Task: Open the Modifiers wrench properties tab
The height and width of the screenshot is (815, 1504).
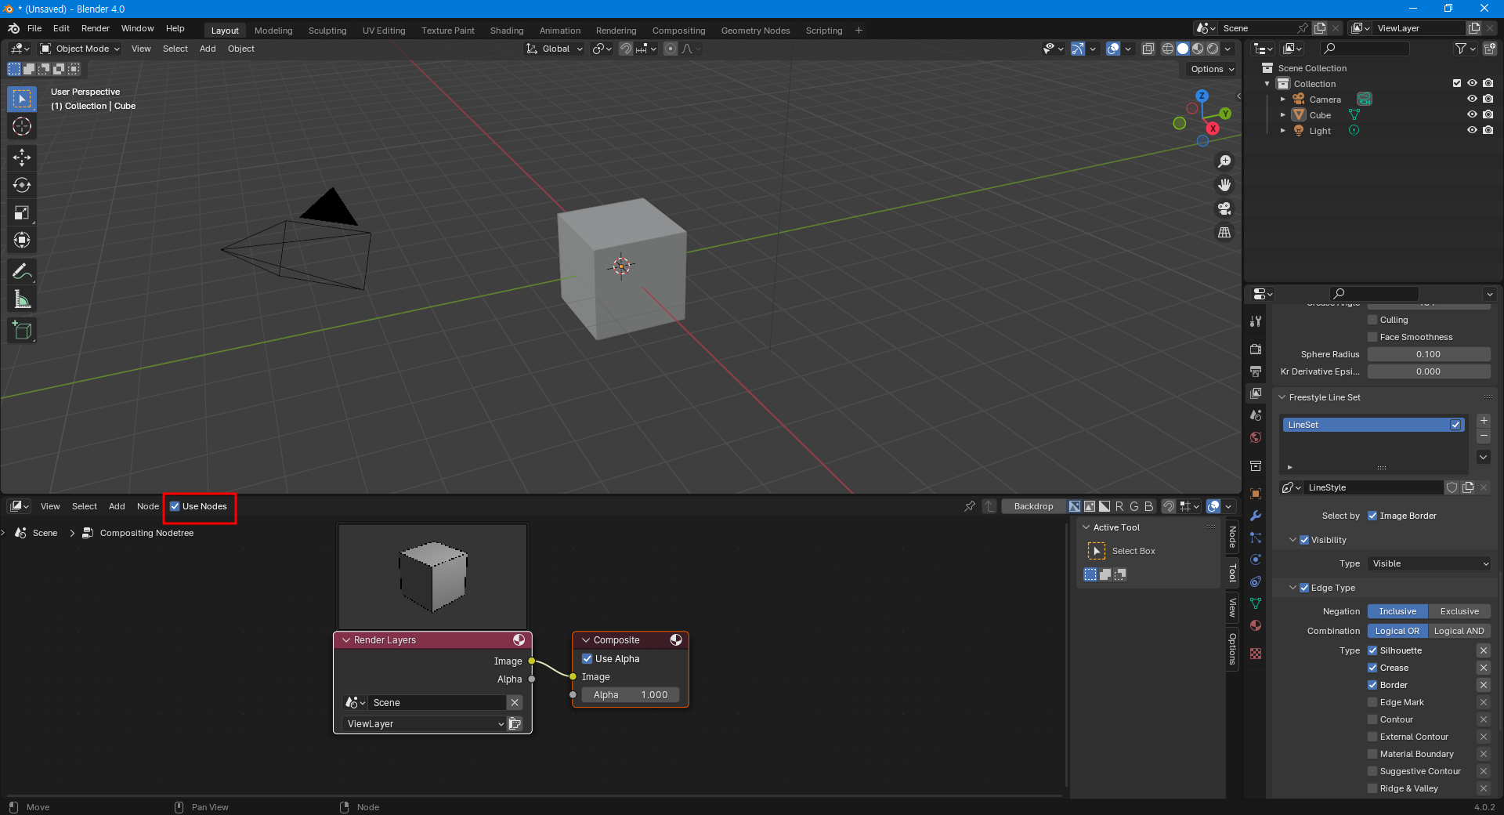Action: (1256, 516)
